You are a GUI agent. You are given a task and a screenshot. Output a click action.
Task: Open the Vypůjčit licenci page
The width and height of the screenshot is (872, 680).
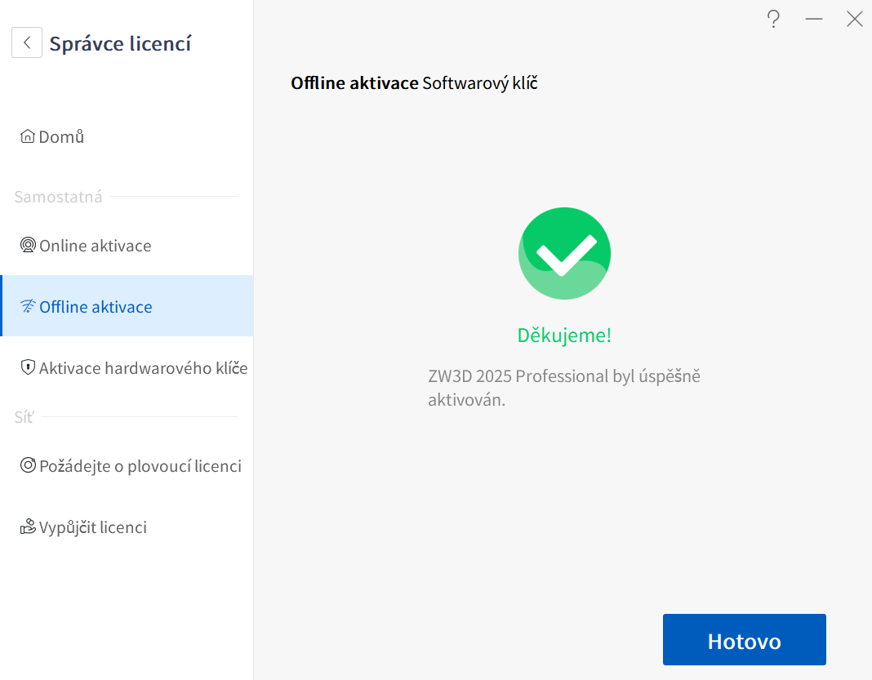click(x=91, y=527)
